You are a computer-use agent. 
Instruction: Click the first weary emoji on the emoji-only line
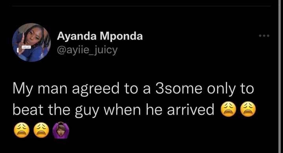coord(22,130)
